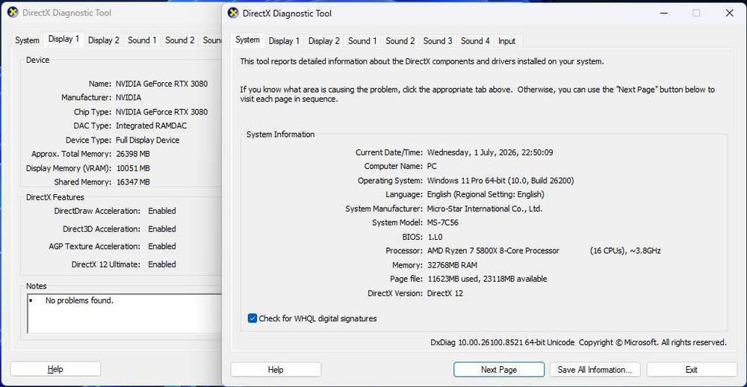Click Help button in front window

click(276, 369)
